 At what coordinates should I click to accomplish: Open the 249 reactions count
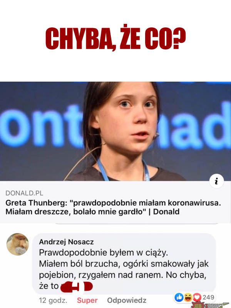208,297
